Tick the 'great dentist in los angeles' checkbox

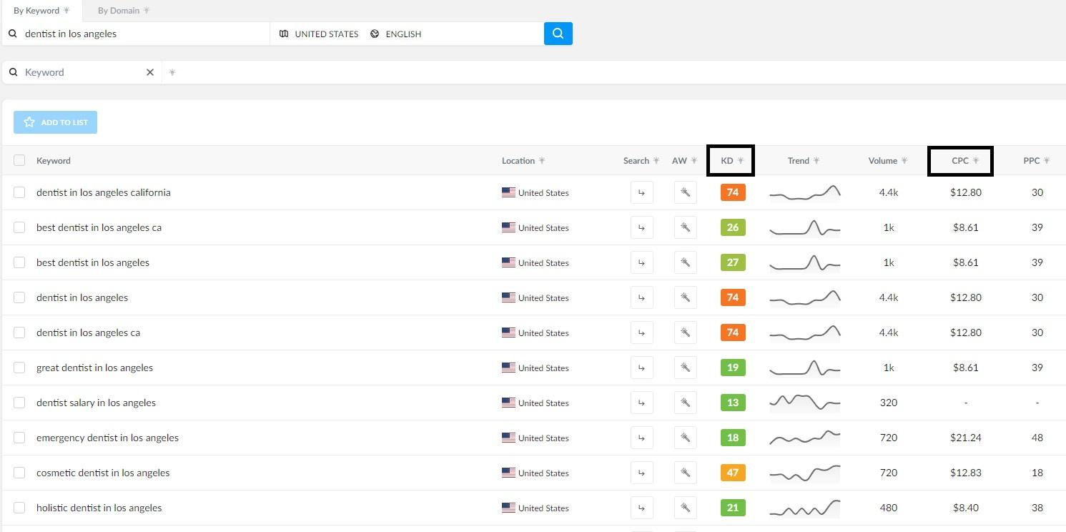coord(19,368)
